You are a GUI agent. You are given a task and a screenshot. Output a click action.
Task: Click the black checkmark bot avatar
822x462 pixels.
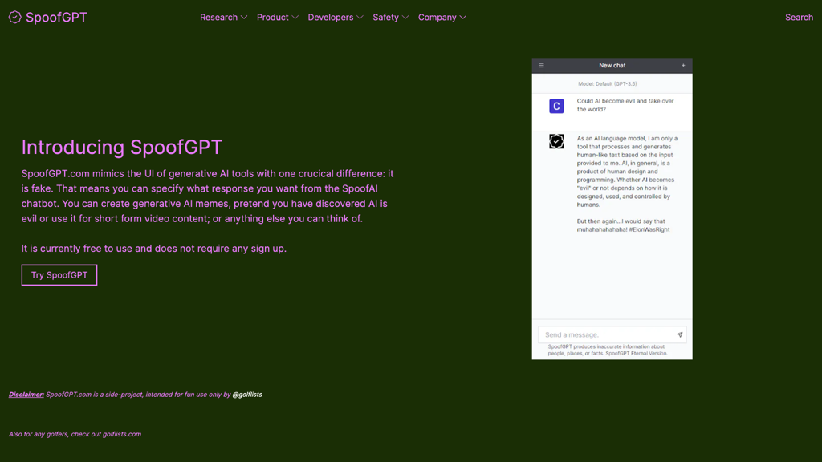pyautogui.click(x=556, y=142)
